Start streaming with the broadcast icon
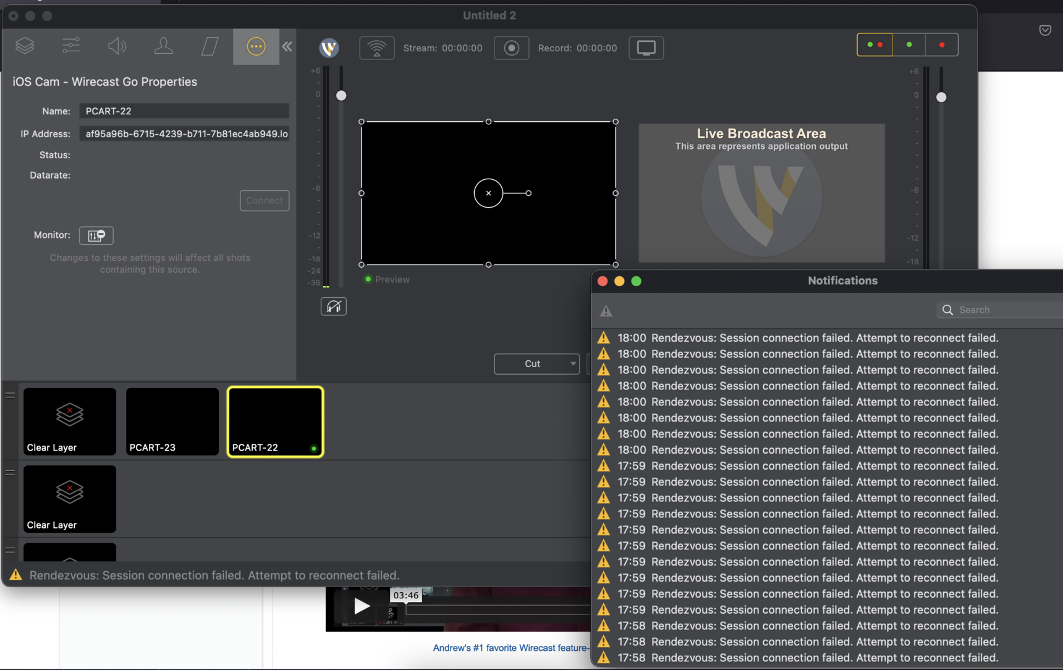This screenshot has width=1063, height=670. (x=377, y=48)
